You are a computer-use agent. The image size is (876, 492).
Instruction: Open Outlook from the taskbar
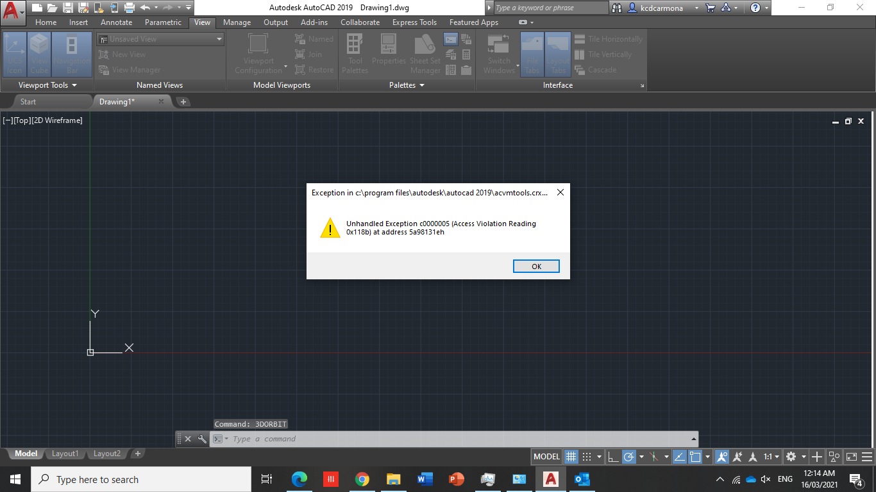pos(582,479)
